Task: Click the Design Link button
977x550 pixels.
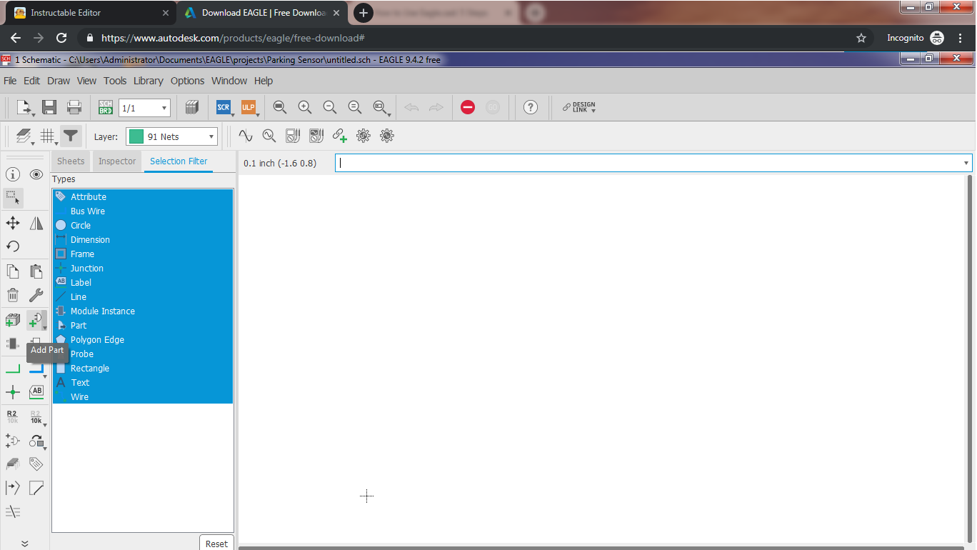Action: (578, 108)
